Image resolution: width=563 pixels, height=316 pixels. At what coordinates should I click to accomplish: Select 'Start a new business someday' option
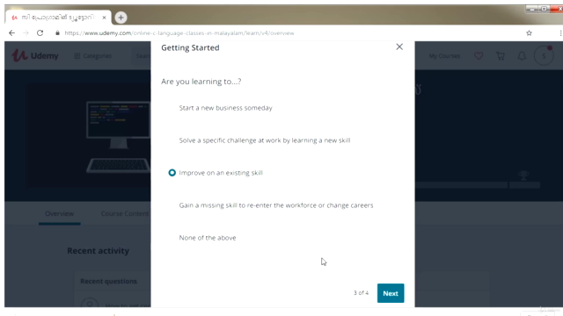point(225,108)
